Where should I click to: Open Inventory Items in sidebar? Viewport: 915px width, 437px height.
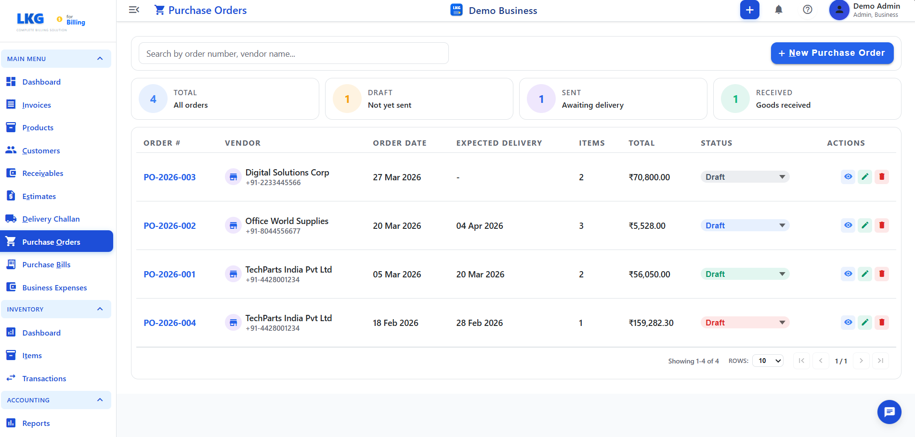pyautogui.click(x=56, y=355)
